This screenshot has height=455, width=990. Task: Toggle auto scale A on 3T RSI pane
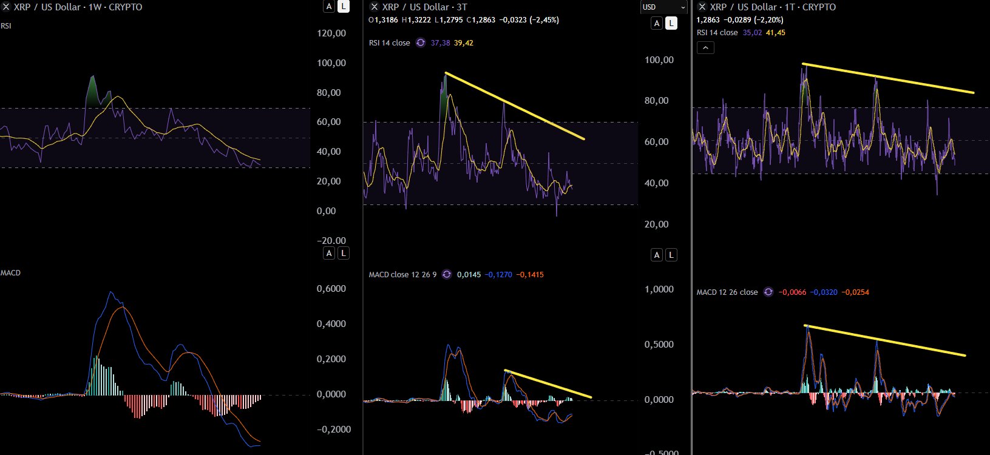(657, 23)
